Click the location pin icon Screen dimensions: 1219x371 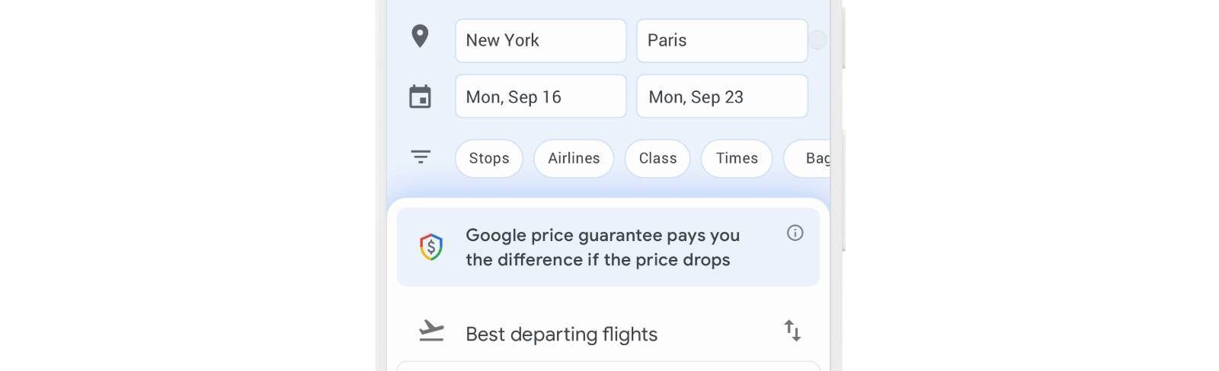pos(420,36)
